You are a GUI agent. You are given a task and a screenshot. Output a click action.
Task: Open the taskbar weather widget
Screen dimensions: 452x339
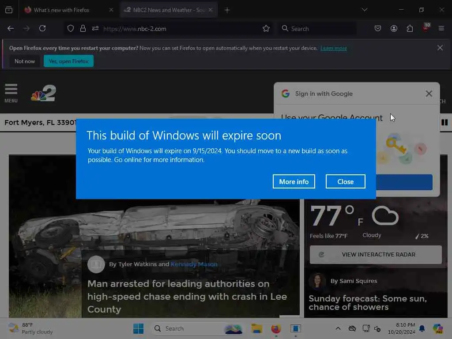pos(30,328)
